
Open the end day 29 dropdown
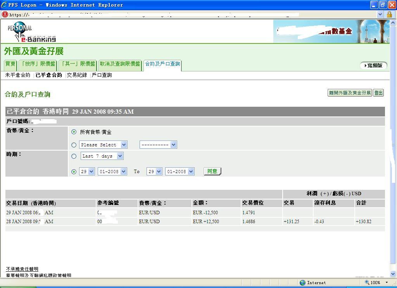click(x=154, y=172)
